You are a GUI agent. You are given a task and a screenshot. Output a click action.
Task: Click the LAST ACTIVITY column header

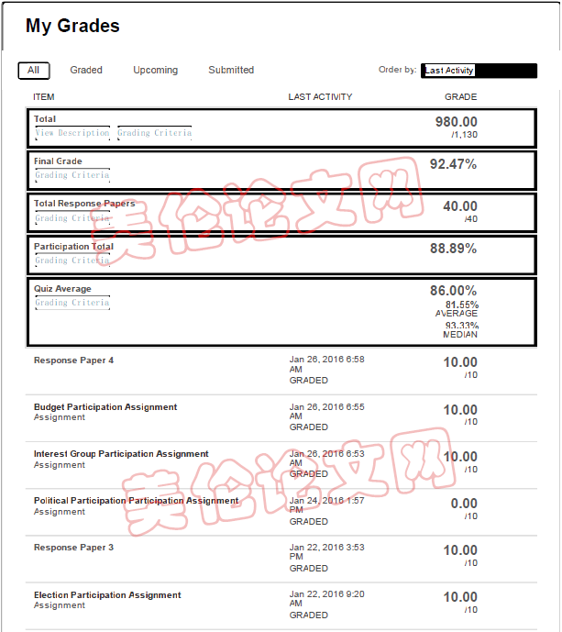tap(320, 97)
